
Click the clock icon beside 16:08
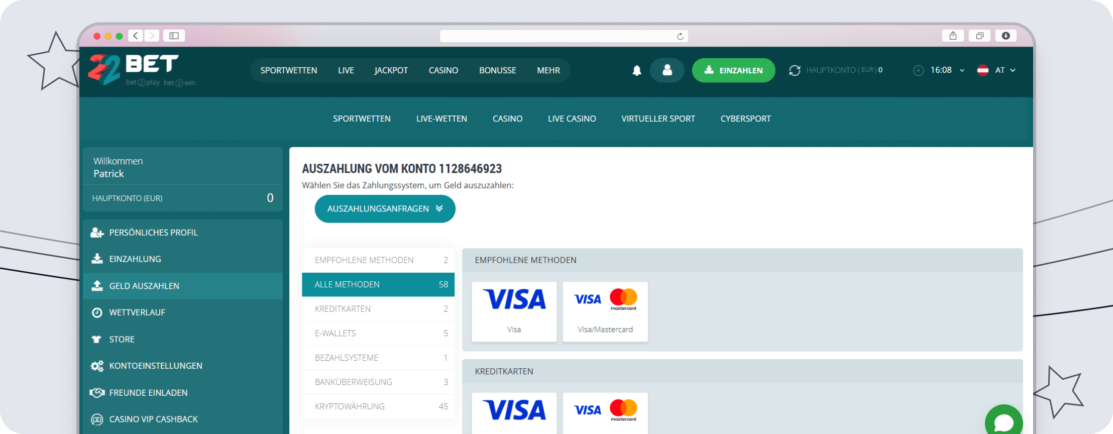click(x=918, y=70)
